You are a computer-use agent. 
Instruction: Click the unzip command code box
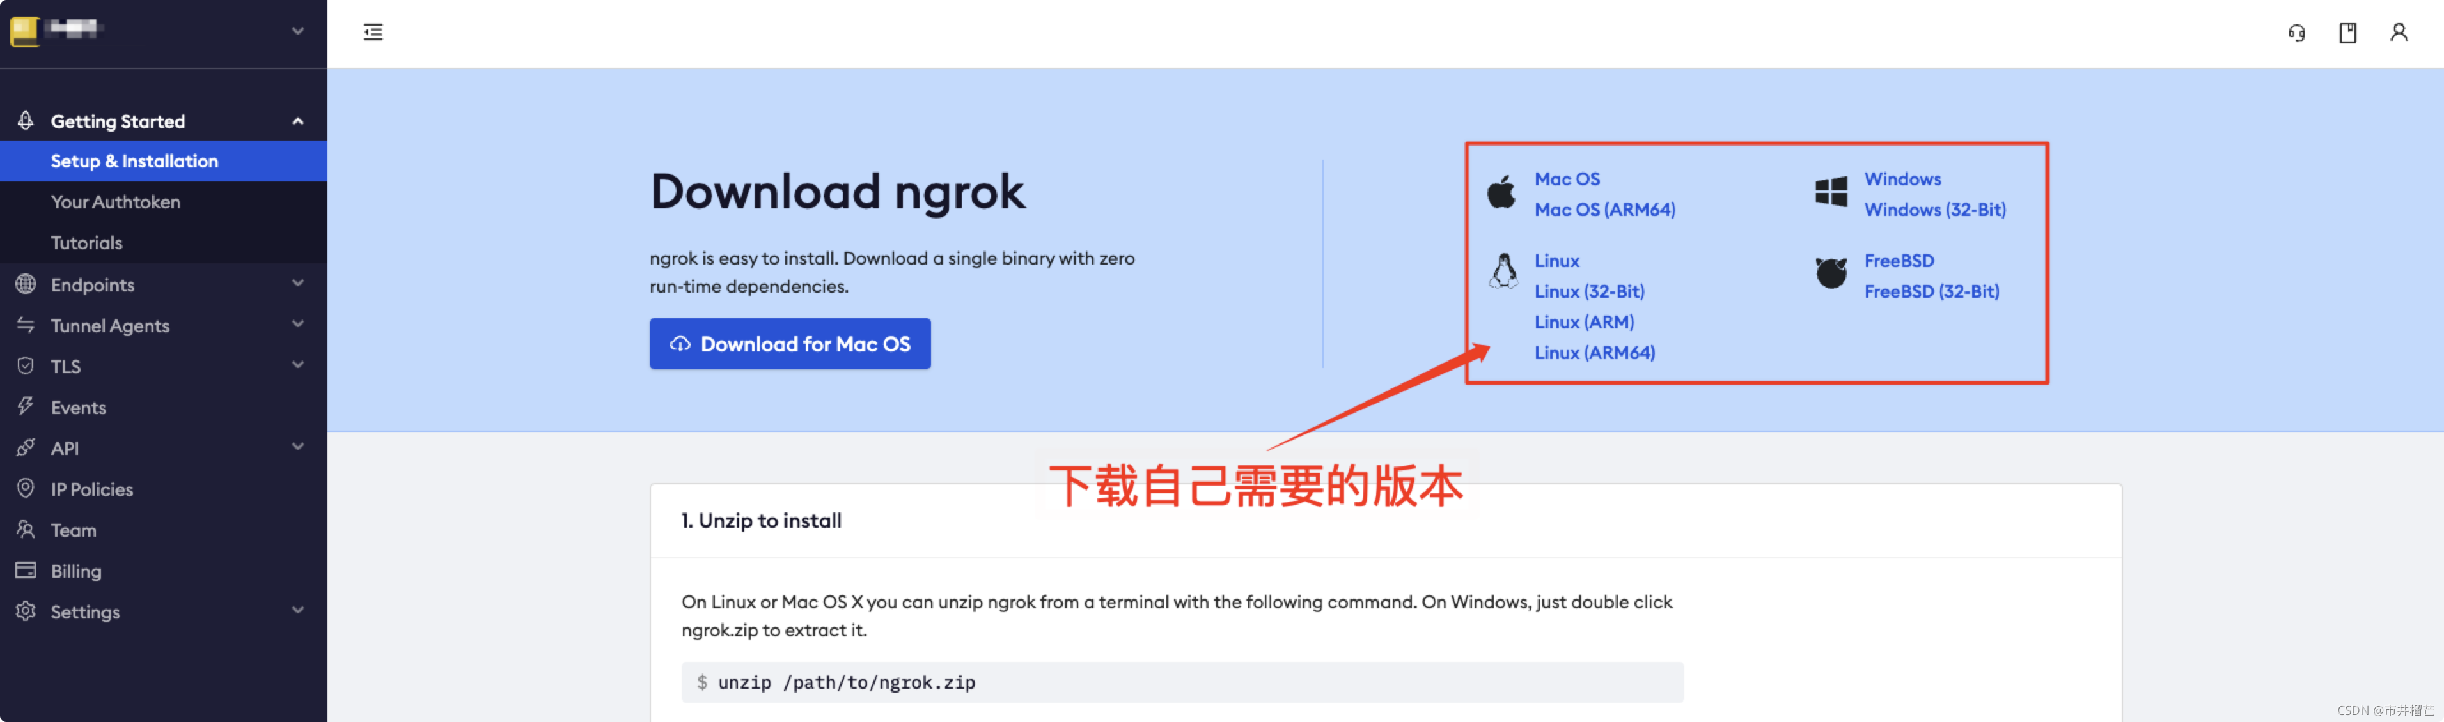point(1181,682)
